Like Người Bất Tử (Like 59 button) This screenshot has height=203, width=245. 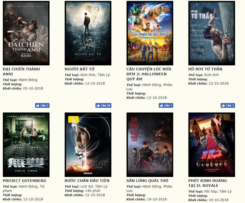coord(104,105)
